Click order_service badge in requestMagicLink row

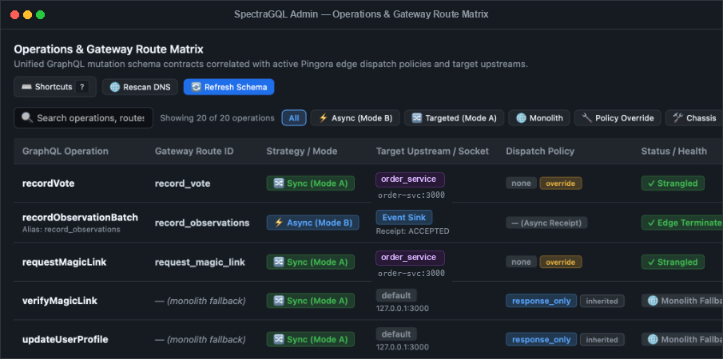point(410,257)
